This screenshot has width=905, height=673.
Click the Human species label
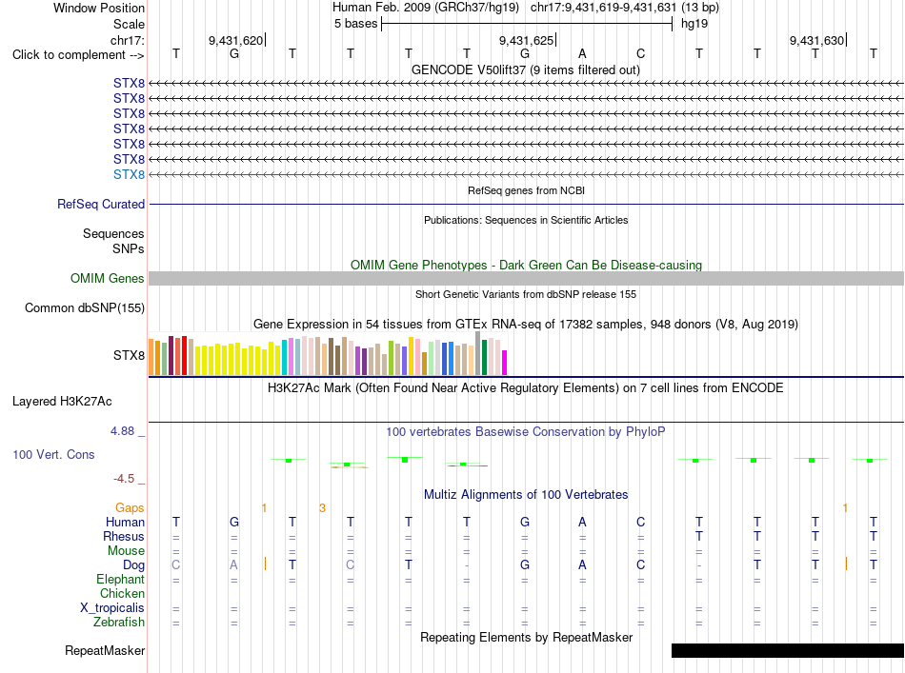click(x=125, y=522)
